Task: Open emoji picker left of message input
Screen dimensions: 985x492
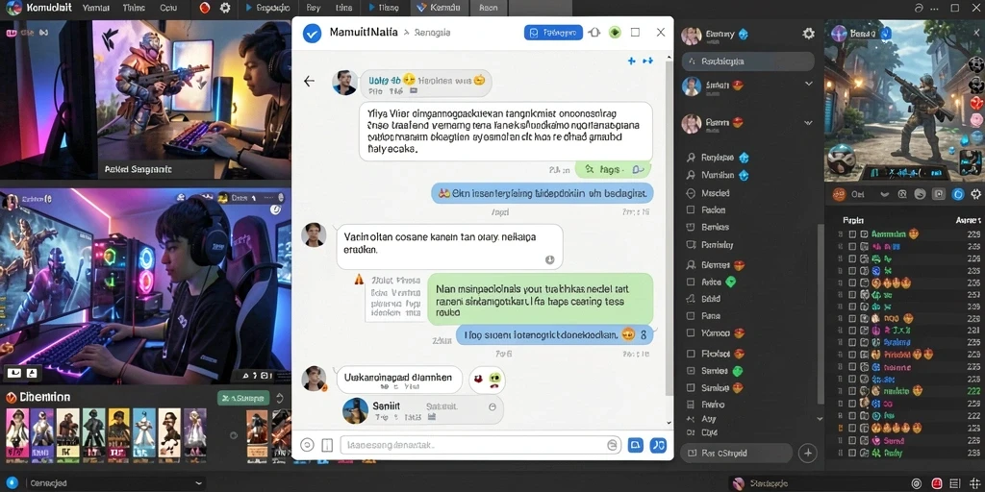Action: (x=307, y=445)
